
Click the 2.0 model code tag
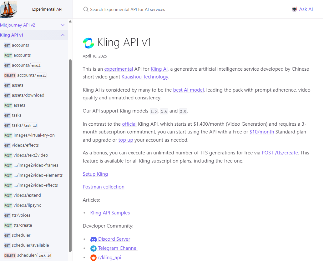click(x=183, y=111)
